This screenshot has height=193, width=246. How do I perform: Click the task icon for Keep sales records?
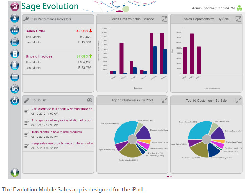coord(26,146)
